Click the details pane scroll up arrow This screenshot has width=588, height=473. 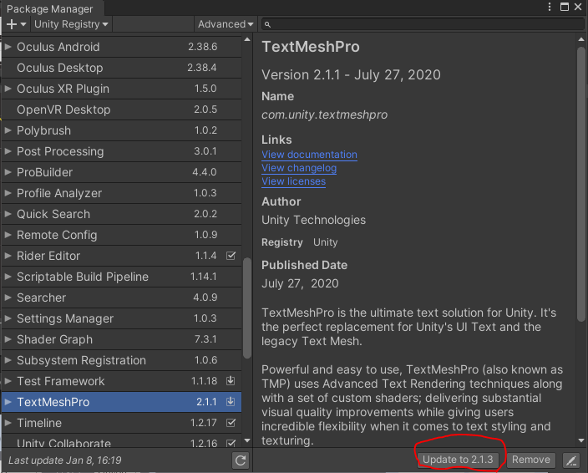coord(581,39)
